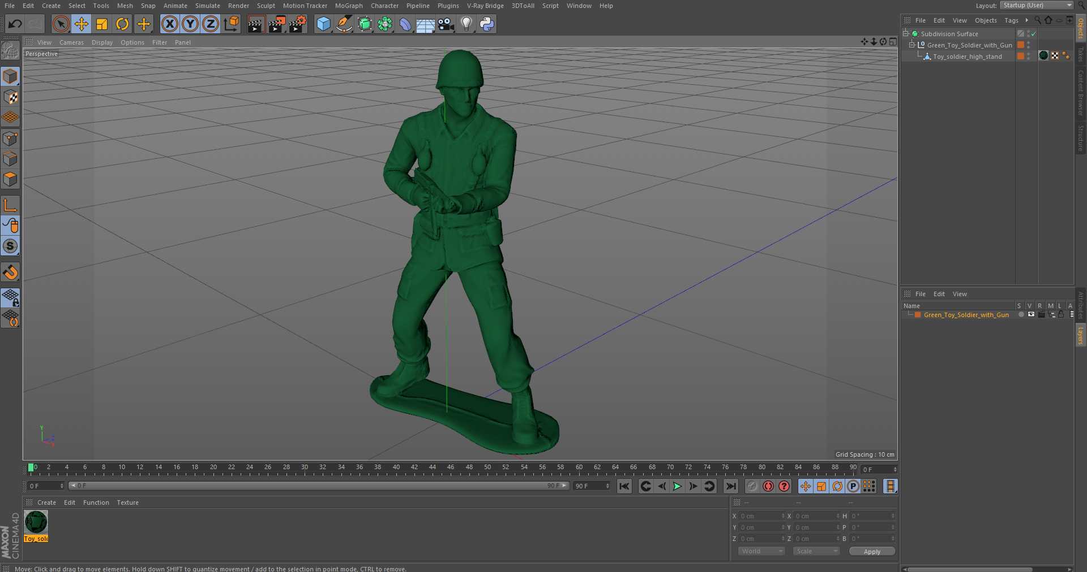Click the timeline range slider bar
The height and width of the screenshot is (572, 1087).
point(319,486)
